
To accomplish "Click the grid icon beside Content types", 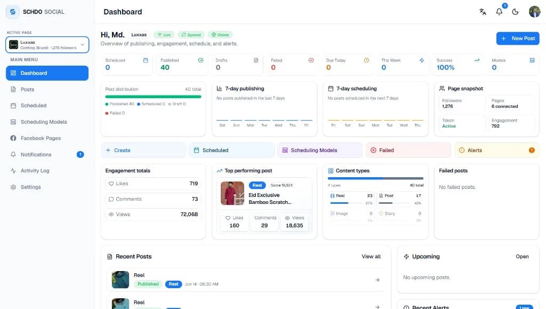I will (331, 171).
